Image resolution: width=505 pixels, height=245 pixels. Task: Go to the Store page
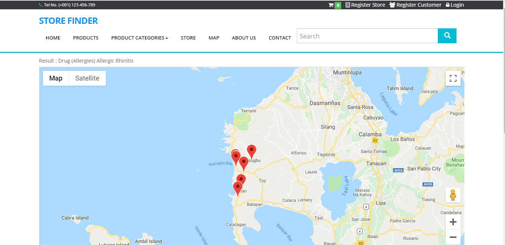coord(188,38)
